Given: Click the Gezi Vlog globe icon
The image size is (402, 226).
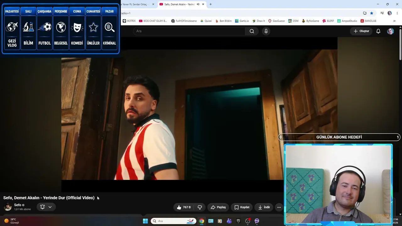Looking at the screenshot, I should (12, 27).
